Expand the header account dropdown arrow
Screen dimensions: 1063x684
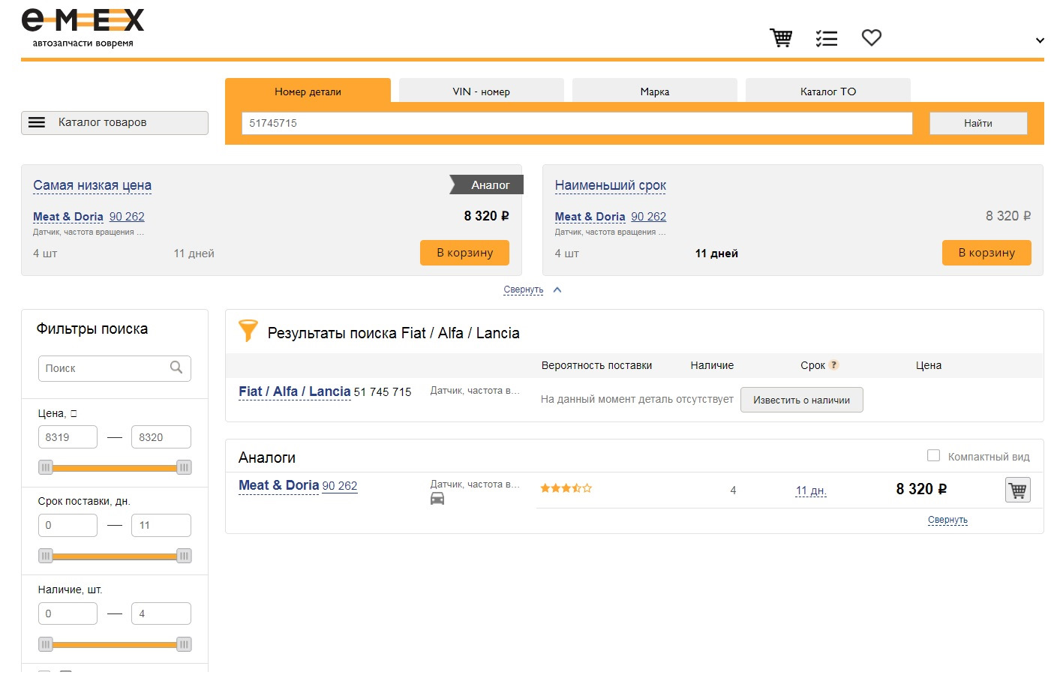pyautogui.click(x=1040, y=40)
